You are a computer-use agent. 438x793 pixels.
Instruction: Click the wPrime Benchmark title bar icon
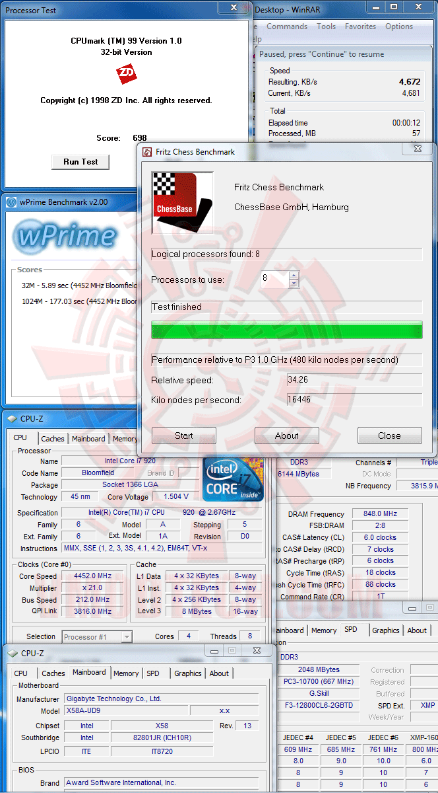[11, 202]
